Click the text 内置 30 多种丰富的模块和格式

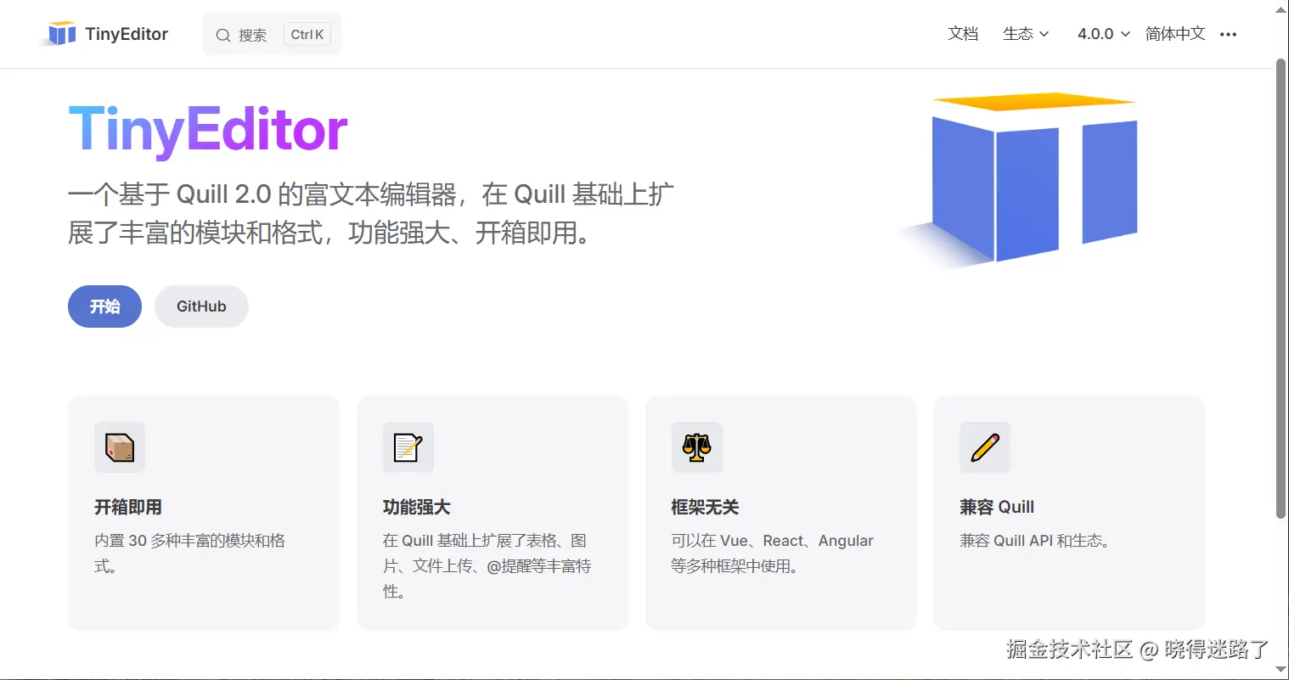(189, 554)
